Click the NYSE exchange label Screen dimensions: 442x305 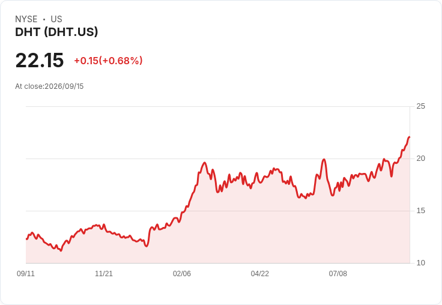point(26,19)
